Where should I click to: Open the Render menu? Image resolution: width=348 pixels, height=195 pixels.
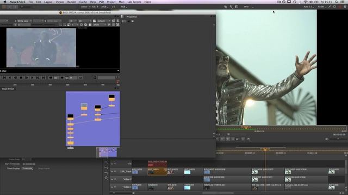pyautogui.click(x=71, y=2)
